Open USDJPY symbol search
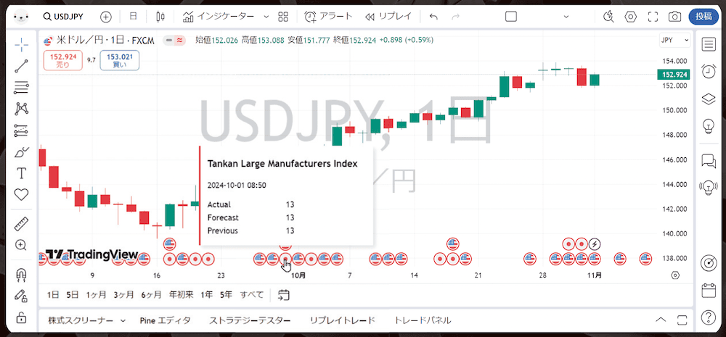 (63, 17)
